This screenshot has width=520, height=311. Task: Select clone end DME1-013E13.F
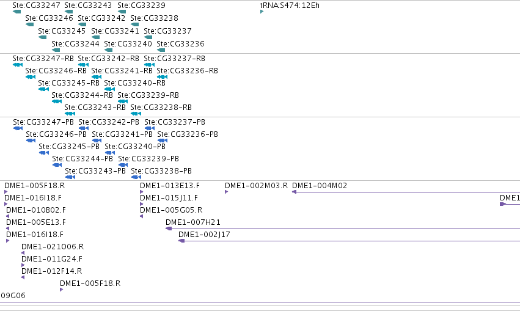point(170,186)
